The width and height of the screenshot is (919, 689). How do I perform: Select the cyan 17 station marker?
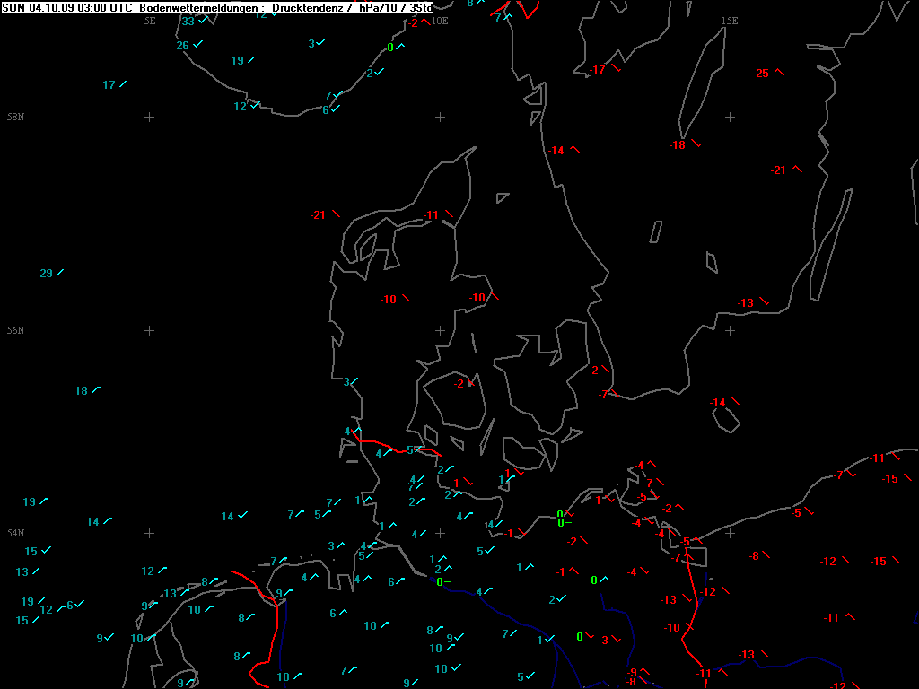click(109, 85)
